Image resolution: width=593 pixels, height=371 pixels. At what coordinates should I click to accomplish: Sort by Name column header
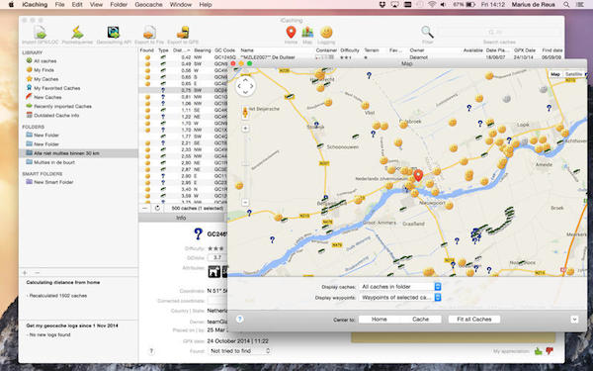point(247,50)
